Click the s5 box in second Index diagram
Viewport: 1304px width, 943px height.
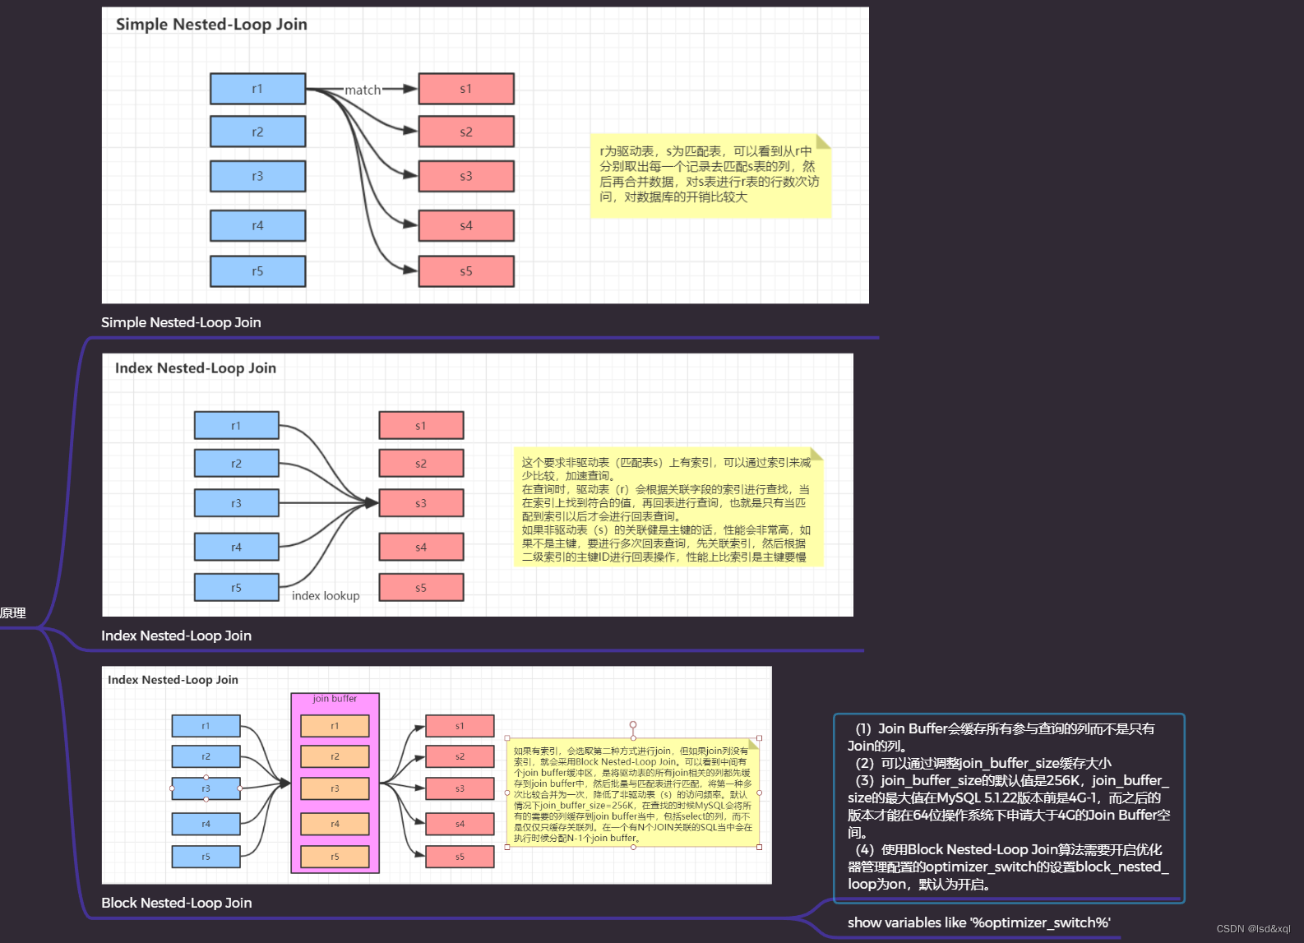[421, 588]
